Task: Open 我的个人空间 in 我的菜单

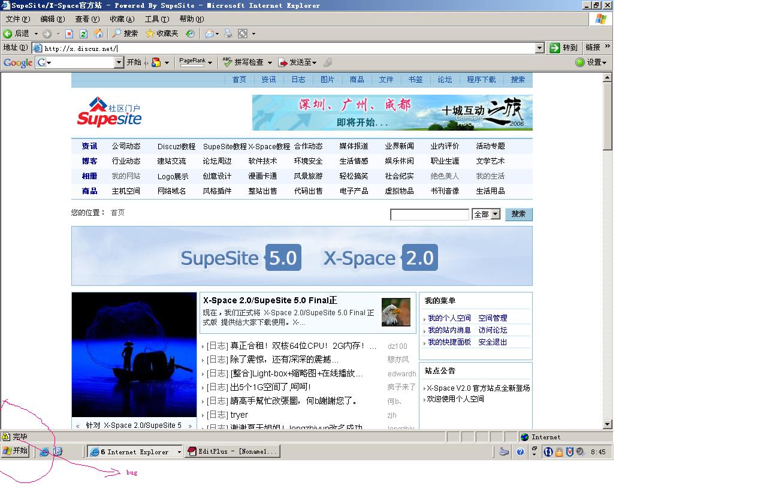Action: click(x=449, y=318)
